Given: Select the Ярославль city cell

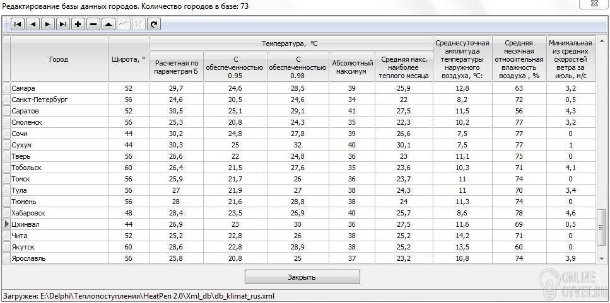Looking at the screenshot, I should (59, 258).
